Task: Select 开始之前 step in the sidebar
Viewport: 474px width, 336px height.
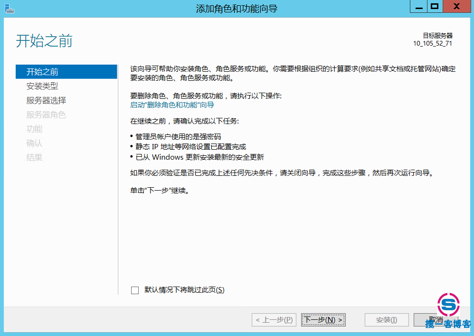Action: pos(42,72)
